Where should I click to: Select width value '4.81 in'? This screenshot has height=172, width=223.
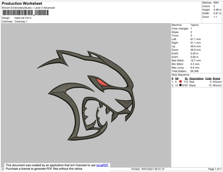[x=217, y=13]
